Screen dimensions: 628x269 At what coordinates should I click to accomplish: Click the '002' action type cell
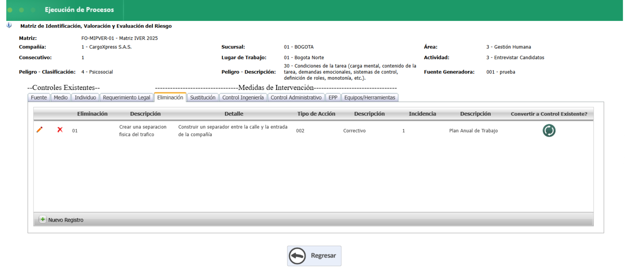tap(300, 131)
